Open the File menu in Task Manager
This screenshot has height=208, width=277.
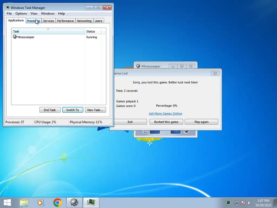pos(9,14)
